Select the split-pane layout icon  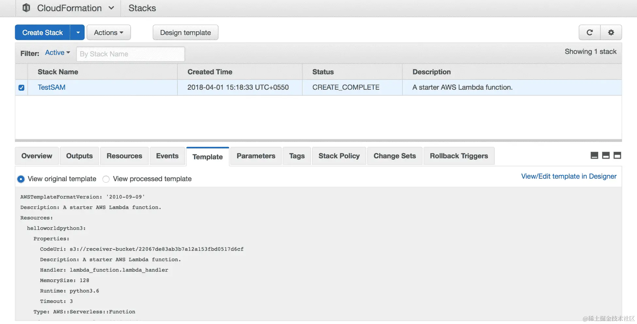606,156
